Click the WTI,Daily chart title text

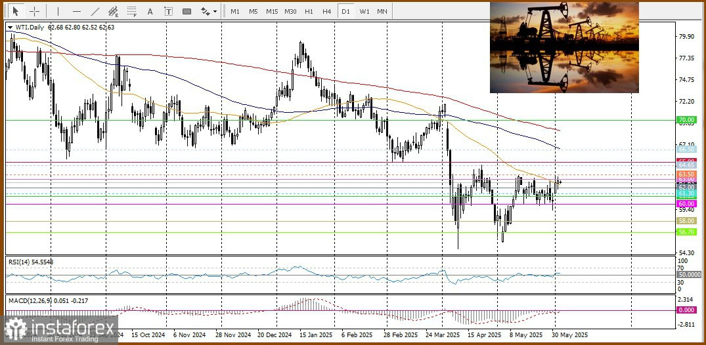(30, 28)
